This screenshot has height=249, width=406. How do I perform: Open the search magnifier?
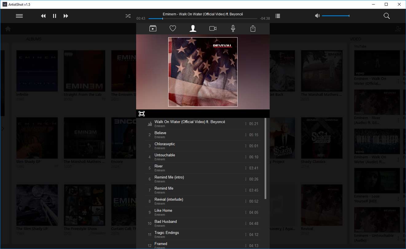(x=387, y=16)
